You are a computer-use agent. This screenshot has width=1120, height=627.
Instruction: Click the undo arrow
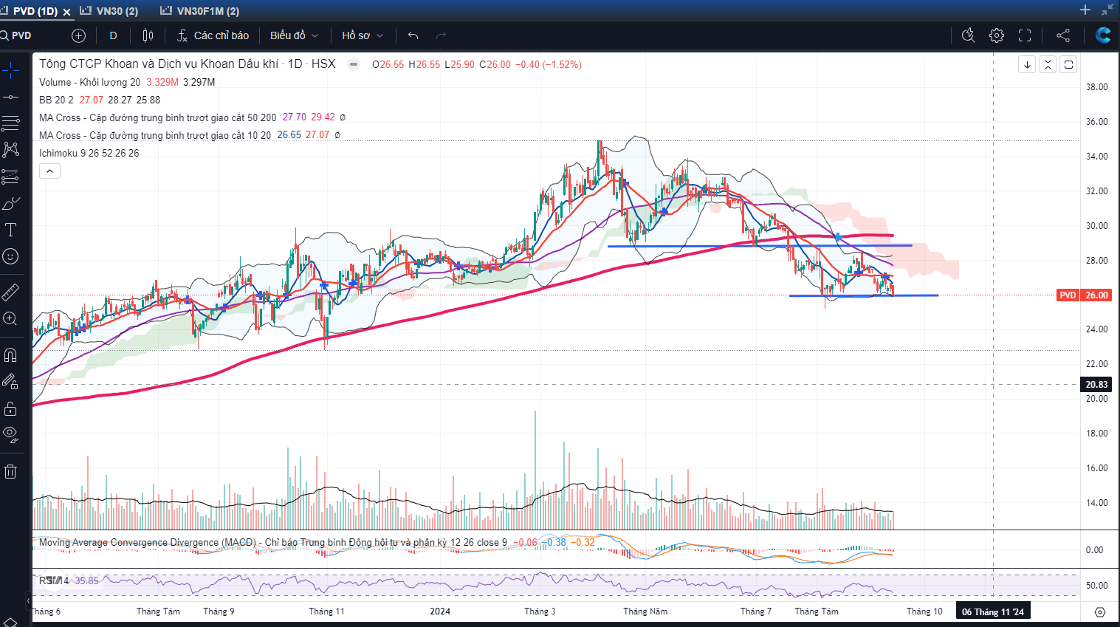point(413,35)
